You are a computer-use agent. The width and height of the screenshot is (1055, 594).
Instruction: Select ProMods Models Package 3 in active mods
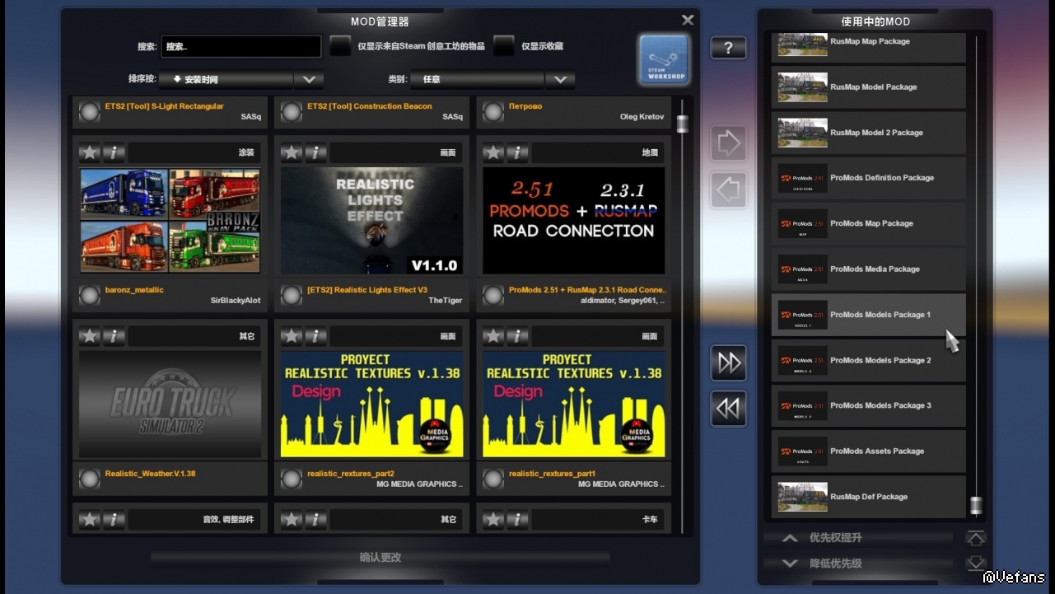click(x=869, y=406)
